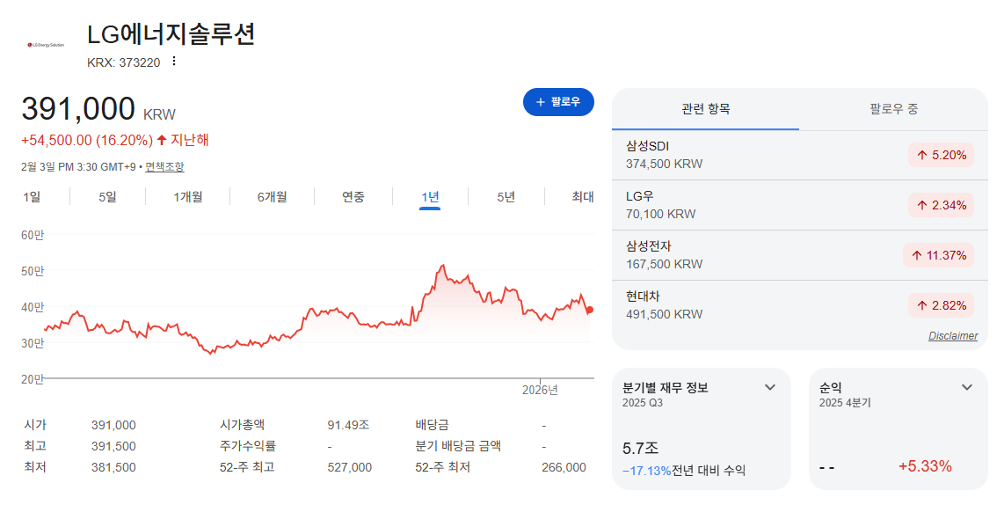Open the Disclaimer link
The image size is (1004, 505).
tap(953, 336)
